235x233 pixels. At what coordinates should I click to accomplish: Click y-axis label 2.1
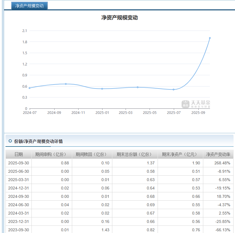coord(25,31)
